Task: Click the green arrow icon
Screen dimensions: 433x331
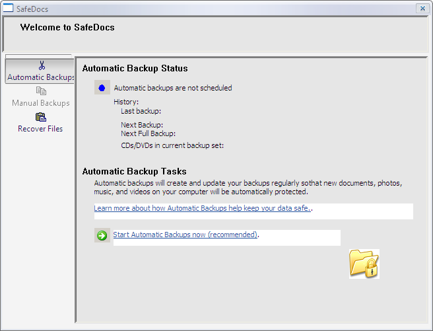Action: (x=102, y=235)
